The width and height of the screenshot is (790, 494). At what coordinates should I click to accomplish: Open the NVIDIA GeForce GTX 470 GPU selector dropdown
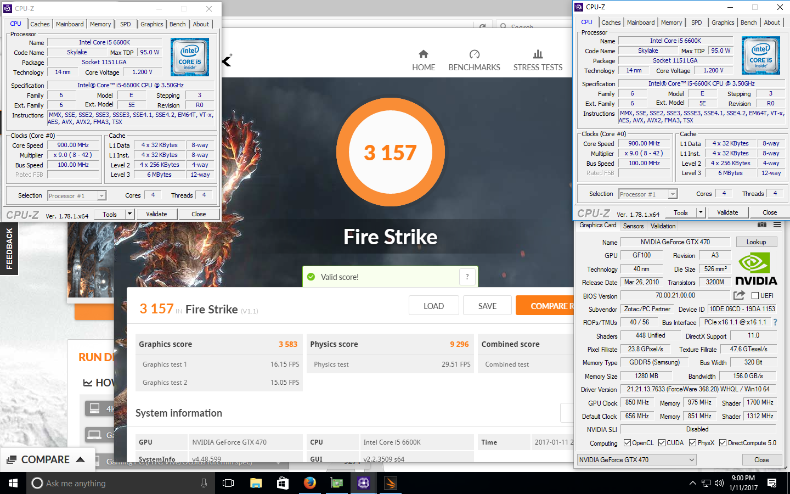(636, 460)
